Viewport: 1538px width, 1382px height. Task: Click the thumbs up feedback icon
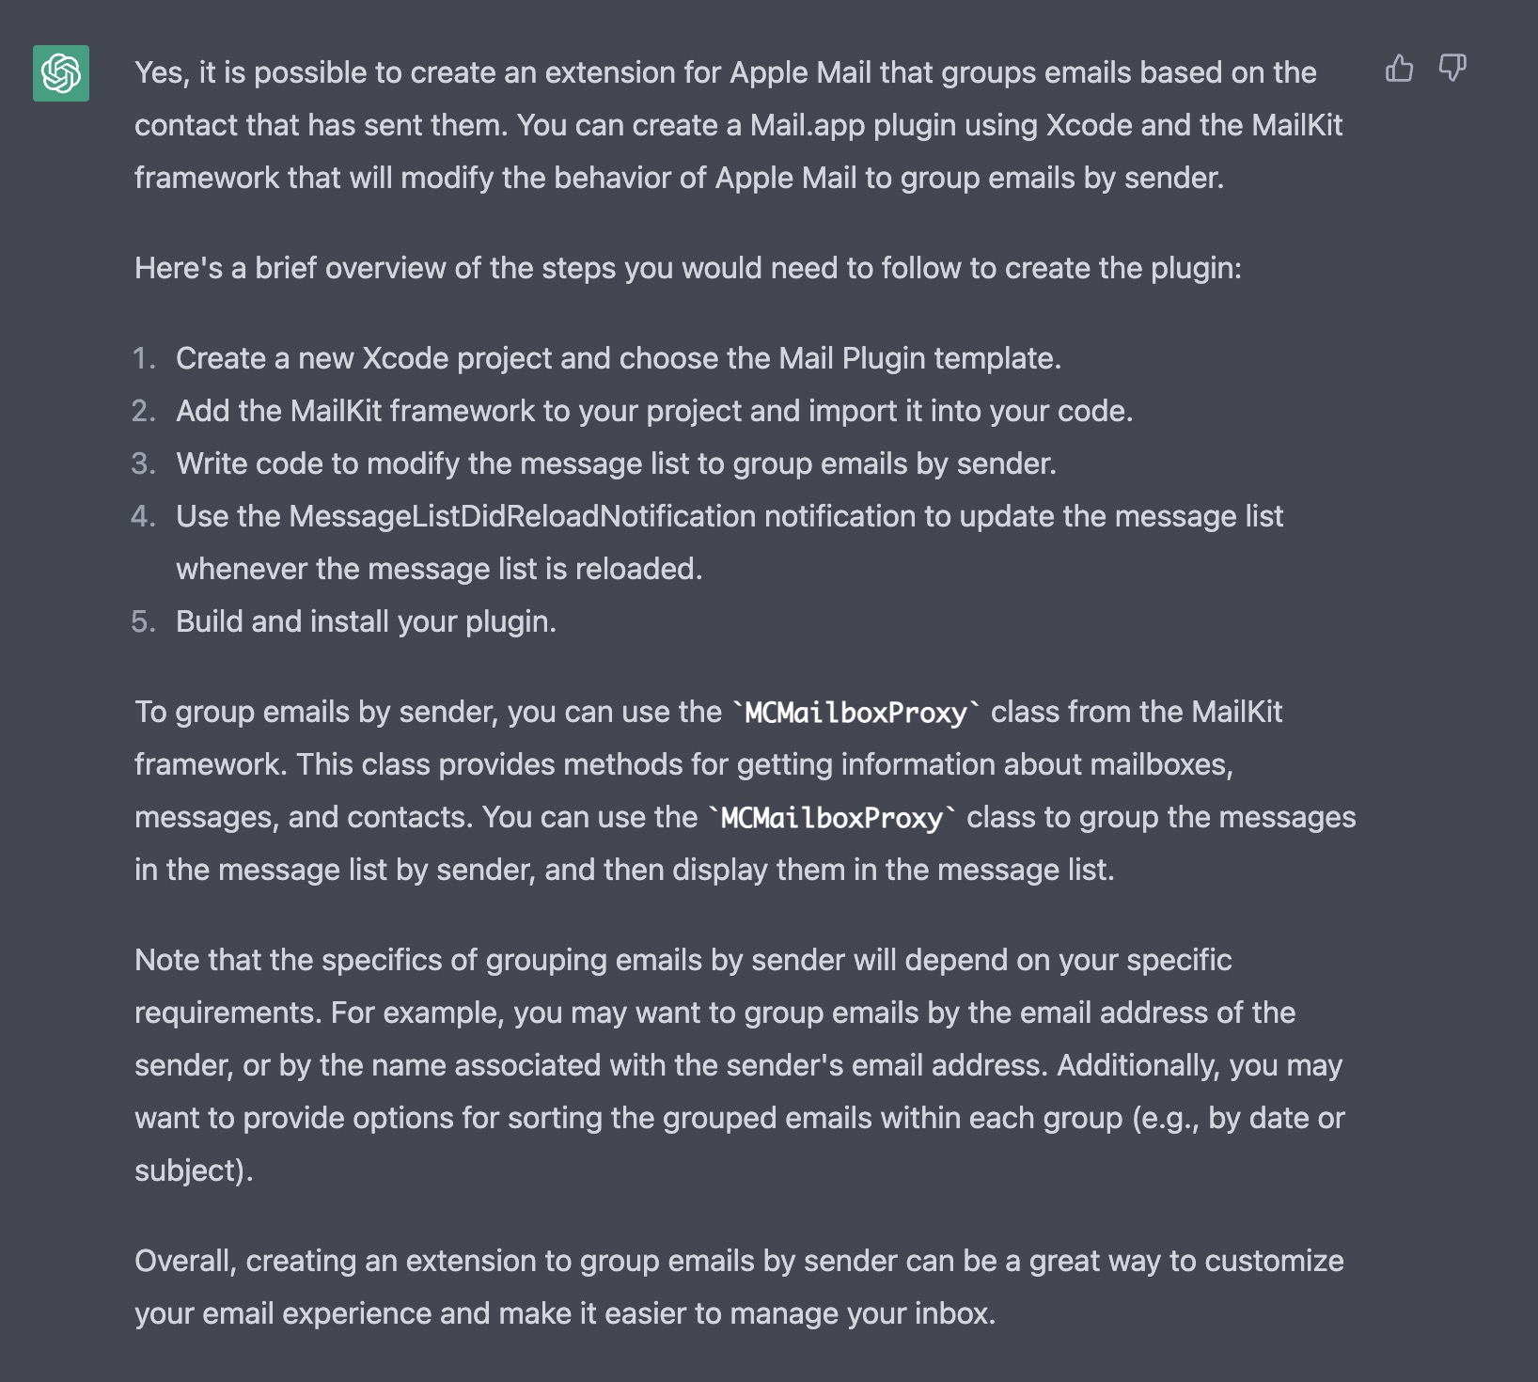tap(1399, 69)
